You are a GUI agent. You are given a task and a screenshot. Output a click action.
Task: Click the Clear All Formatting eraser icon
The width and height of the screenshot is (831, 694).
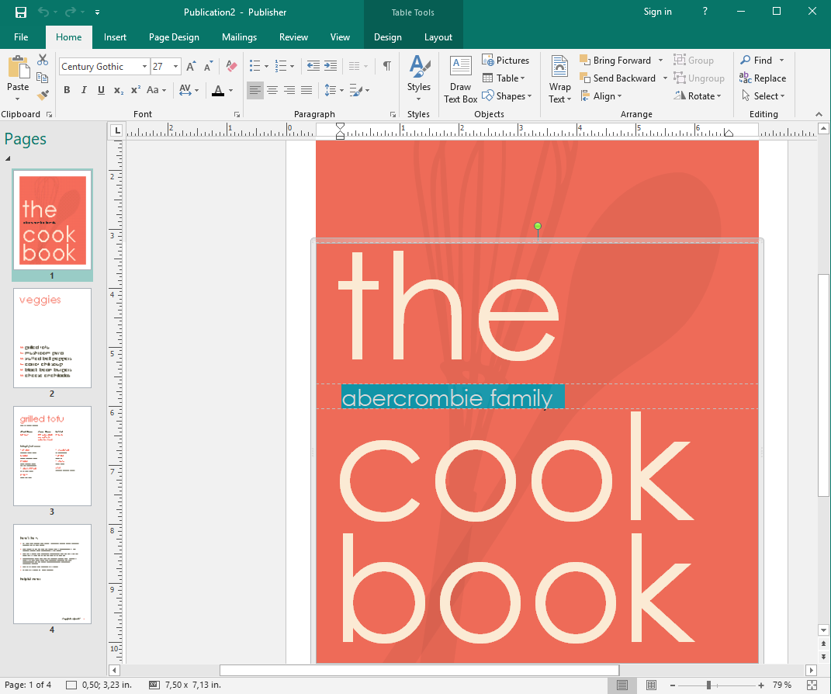pyautogui.click(x=230, y=67)
